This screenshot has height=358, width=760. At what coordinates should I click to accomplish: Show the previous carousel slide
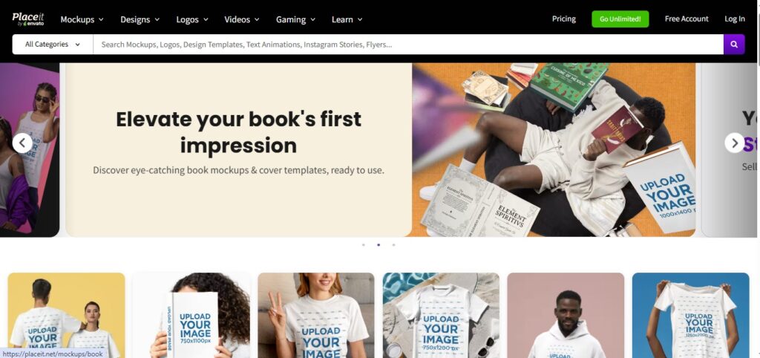click(x=22, y=143)
